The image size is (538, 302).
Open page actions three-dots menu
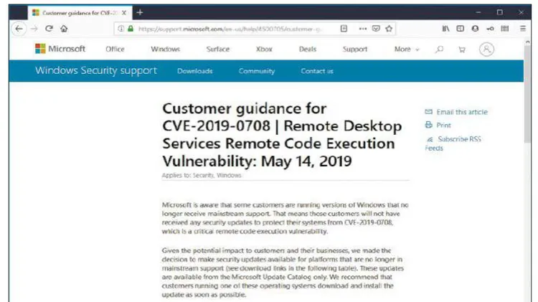[x=363, y=29]
